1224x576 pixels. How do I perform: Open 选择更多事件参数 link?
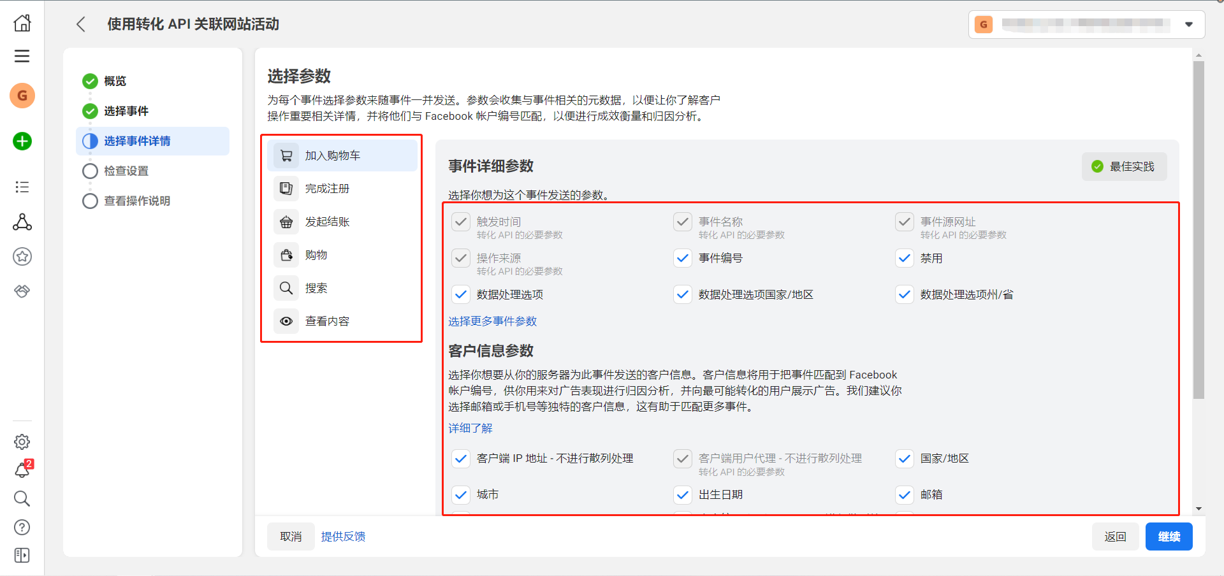point(492,321)
